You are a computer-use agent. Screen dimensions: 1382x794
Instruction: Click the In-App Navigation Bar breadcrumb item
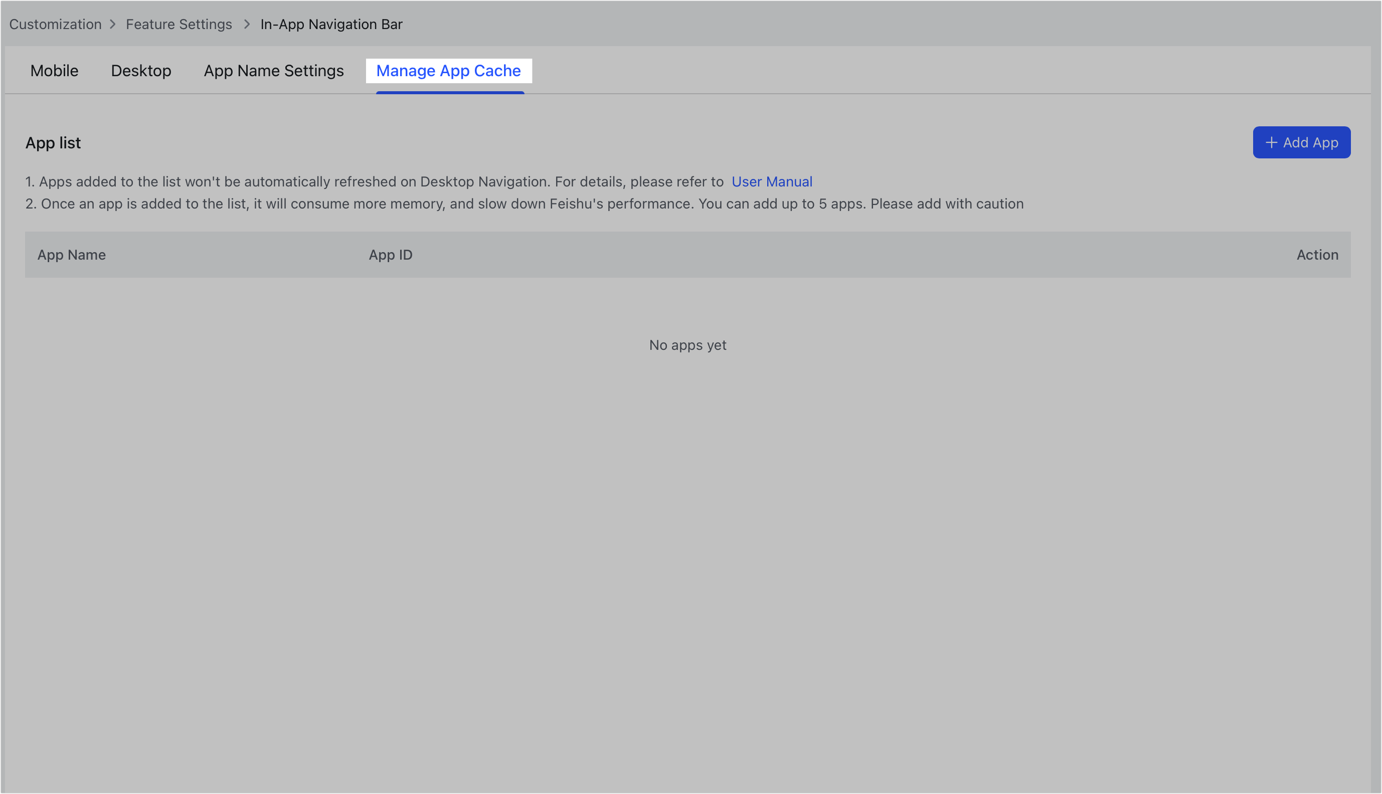[x=331, y=24]
